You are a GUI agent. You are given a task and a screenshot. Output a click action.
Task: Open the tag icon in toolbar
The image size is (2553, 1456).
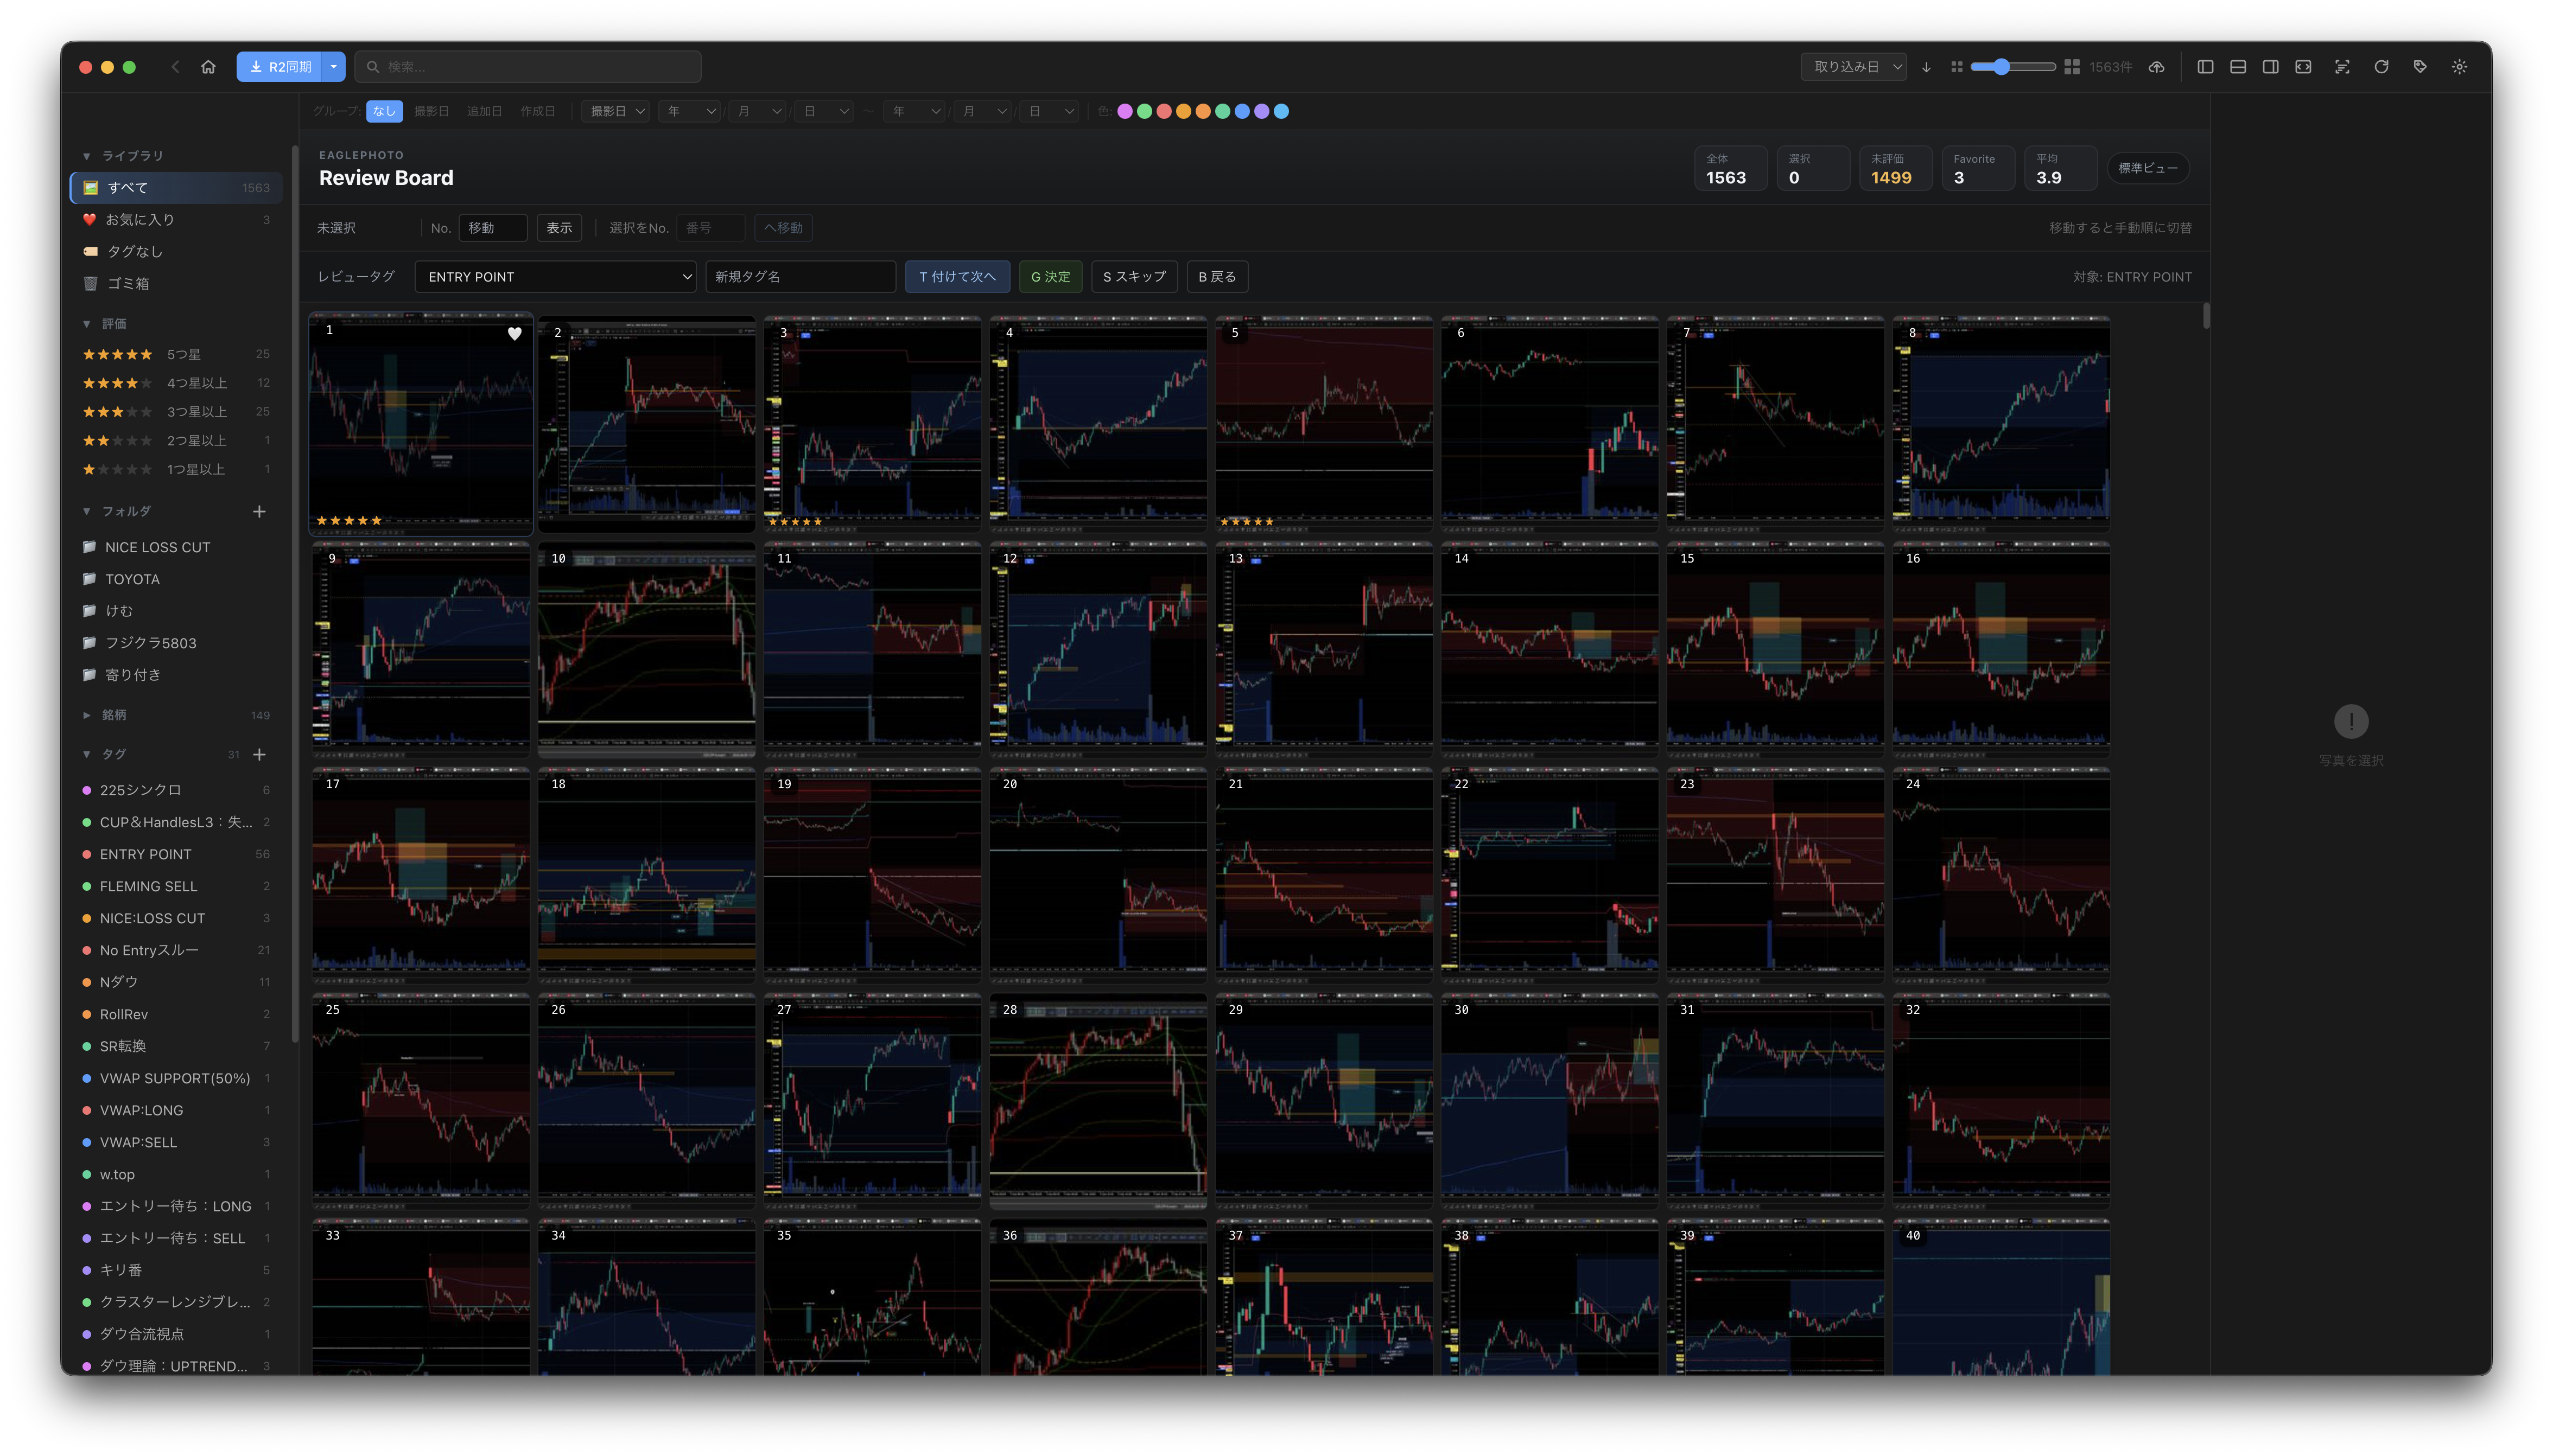(2420, 67)
